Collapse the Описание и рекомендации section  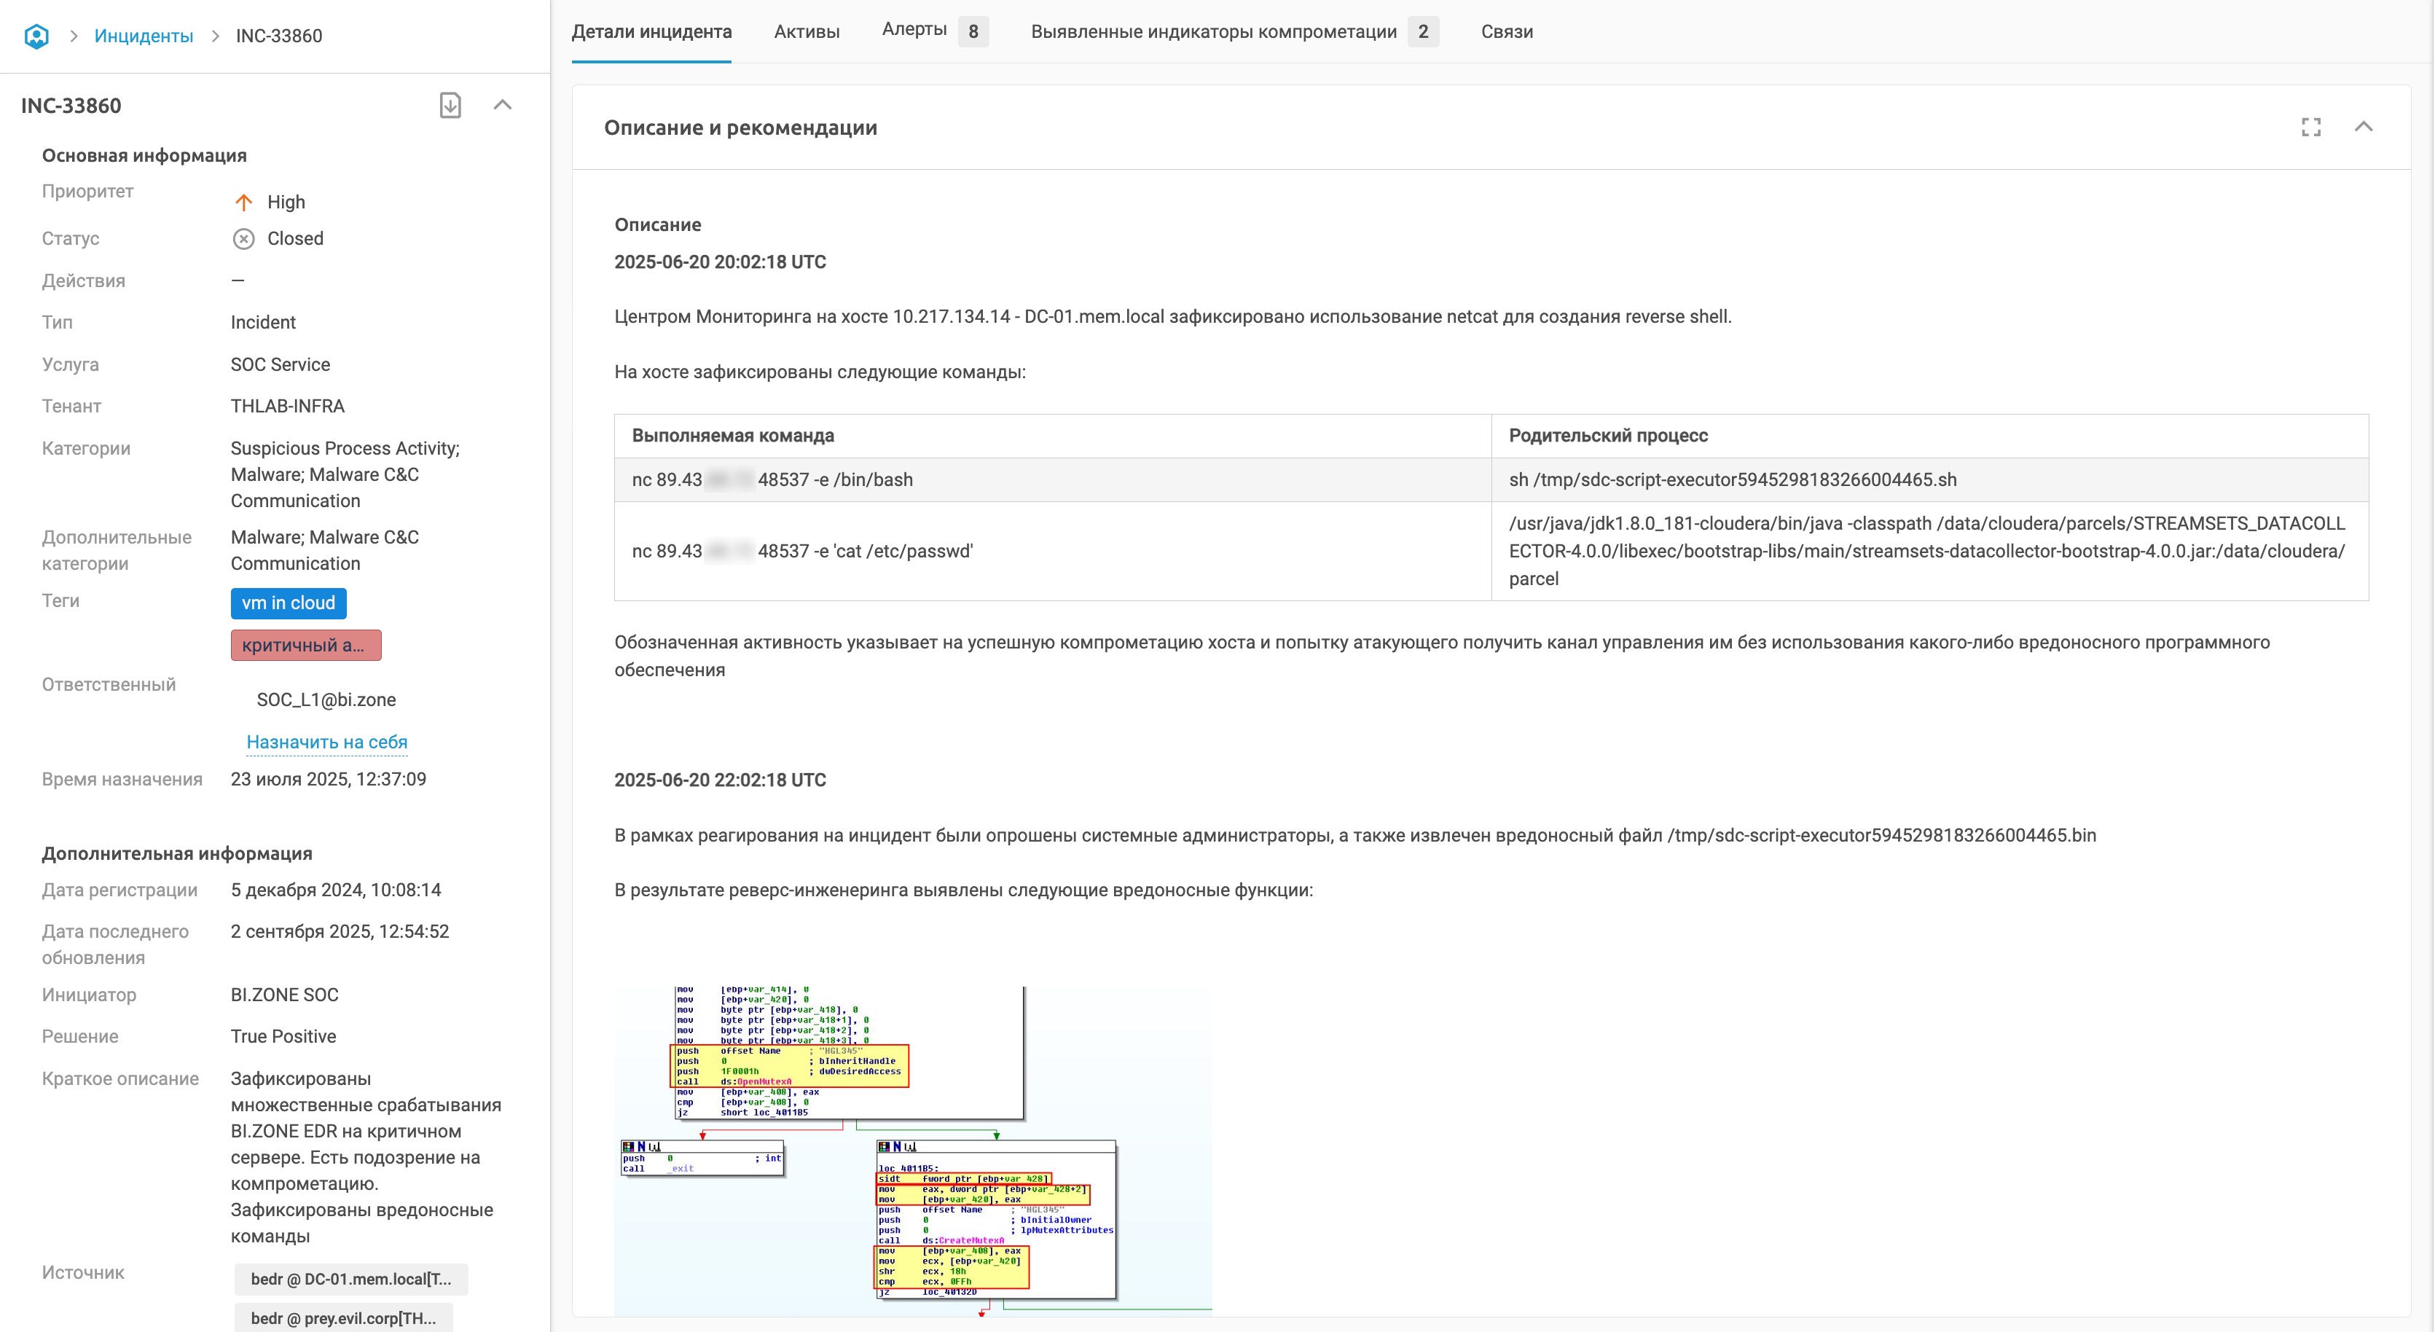pyautogui.click(x=2363, y=128)
